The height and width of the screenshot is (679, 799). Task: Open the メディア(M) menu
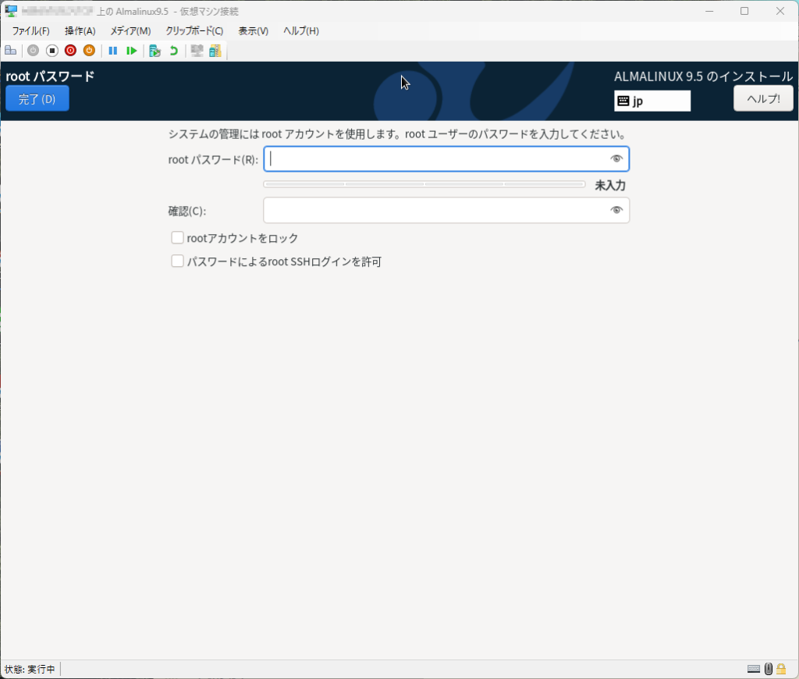click(130, 31)
